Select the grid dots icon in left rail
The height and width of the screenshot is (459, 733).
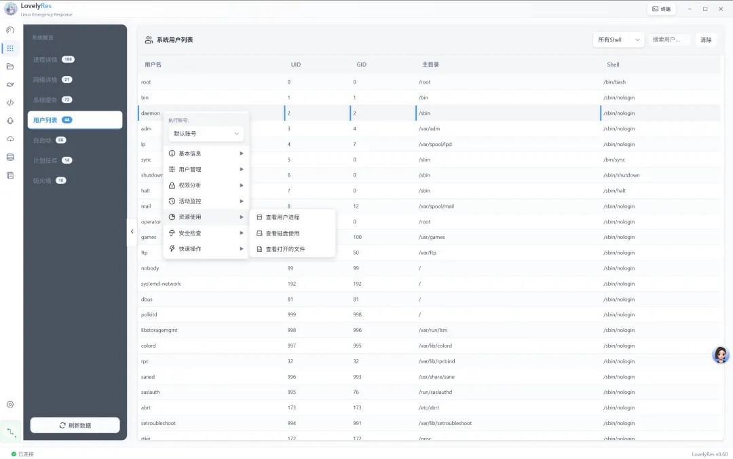(x=10, y=48)
